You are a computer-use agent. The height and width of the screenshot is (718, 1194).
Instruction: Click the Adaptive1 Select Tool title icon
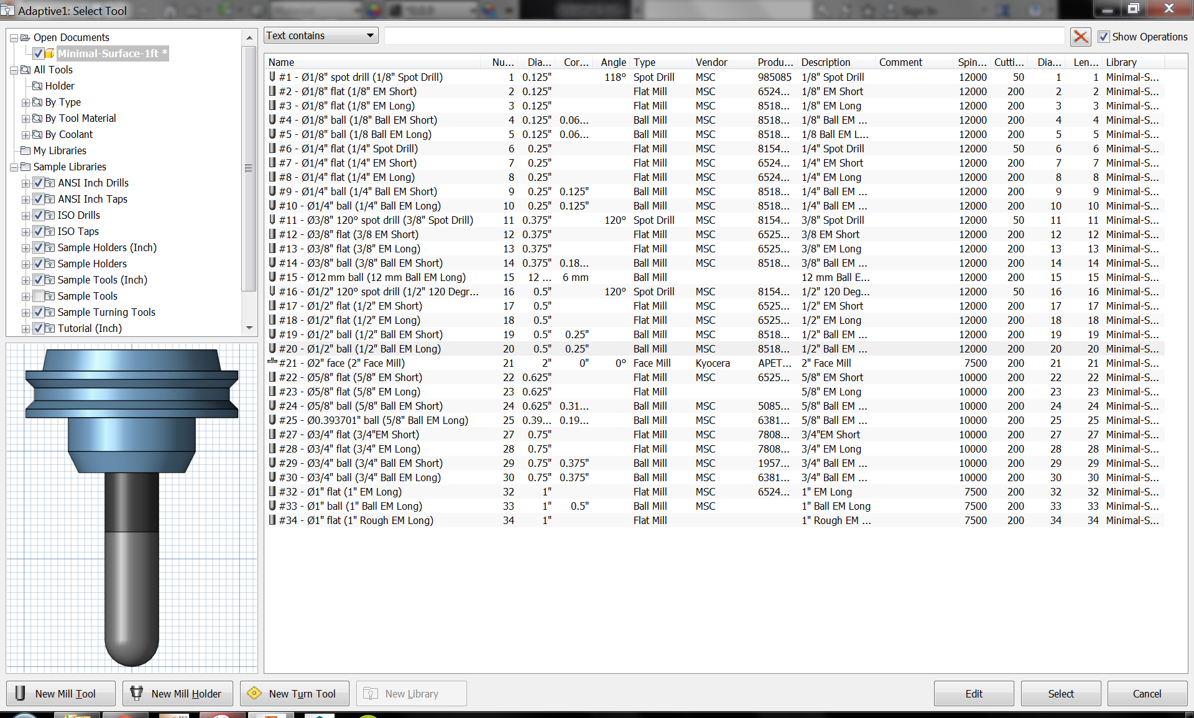click(x=7, y=11)
